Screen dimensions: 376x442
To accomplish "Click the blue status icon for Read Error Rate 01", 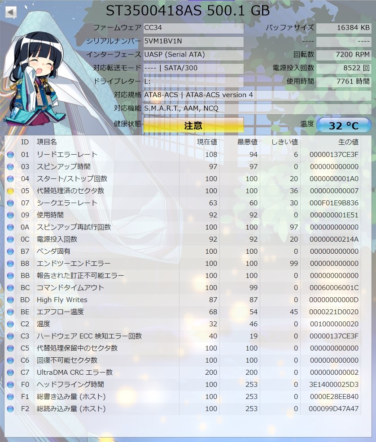I will (x=10, y=155).
